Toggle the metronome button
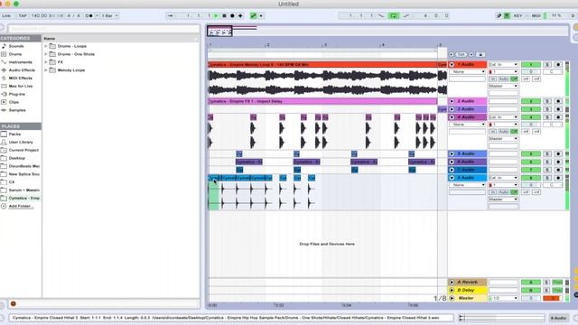The width and height of the screenshot is (578, 325). tap(89, 16)
